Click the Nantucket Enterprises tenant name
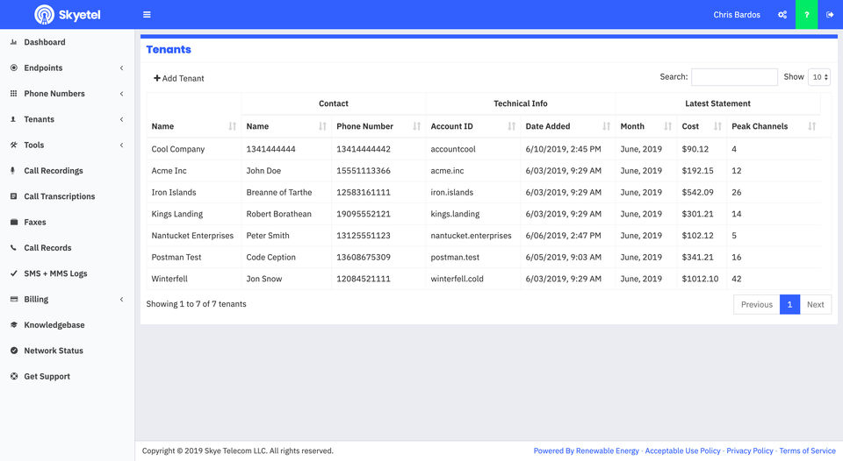The image size is (843, 461). click(x=192, y=236)
